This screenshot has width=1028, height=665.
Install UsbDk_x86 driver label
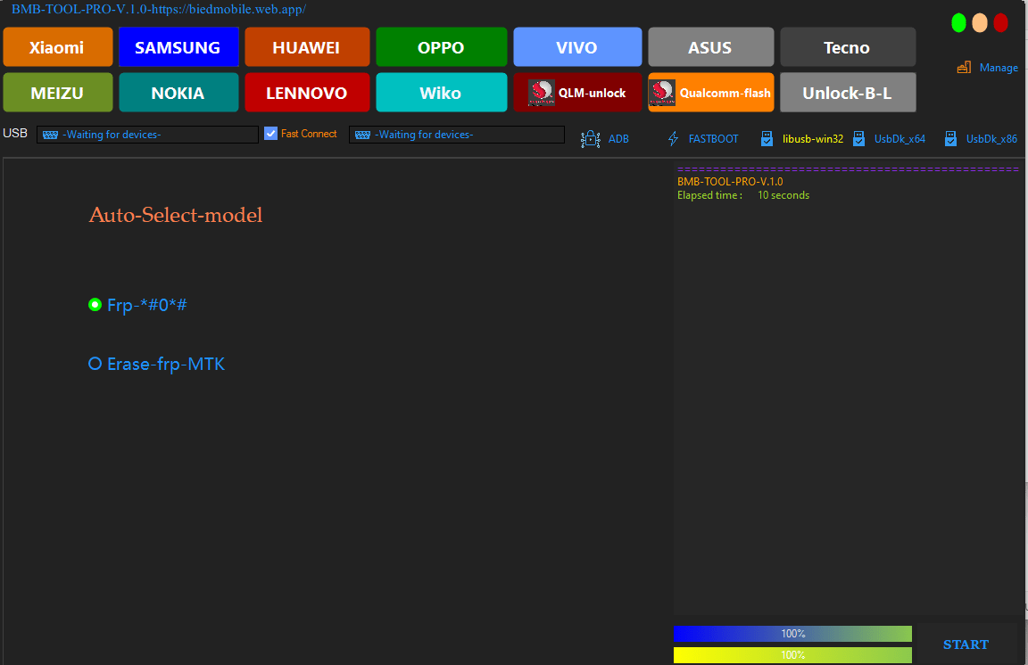[991, 139]
